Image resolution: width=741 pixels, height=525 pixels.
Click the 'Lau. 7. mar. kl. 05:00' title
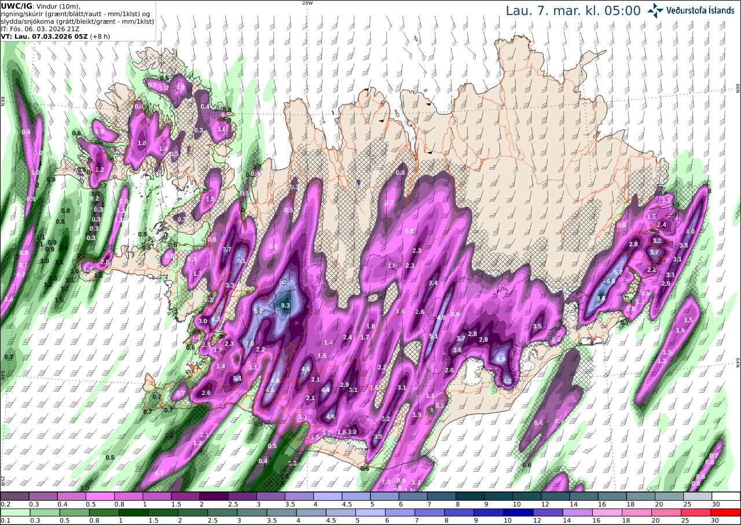pyautogui.click(x=573, y=10)
